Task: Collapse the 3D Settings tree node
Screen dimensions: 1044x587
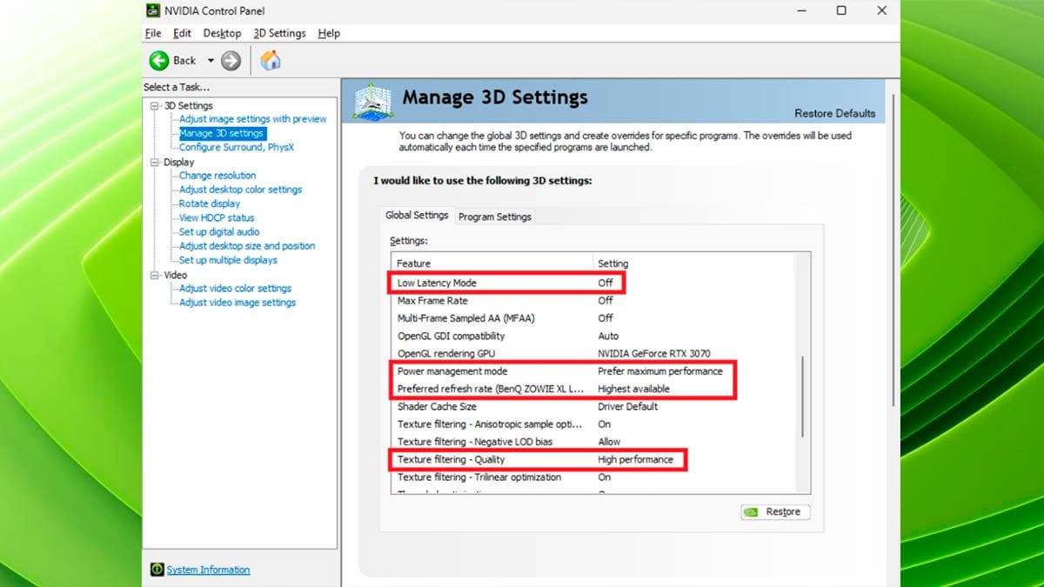Action: click(x=155, y=106)
